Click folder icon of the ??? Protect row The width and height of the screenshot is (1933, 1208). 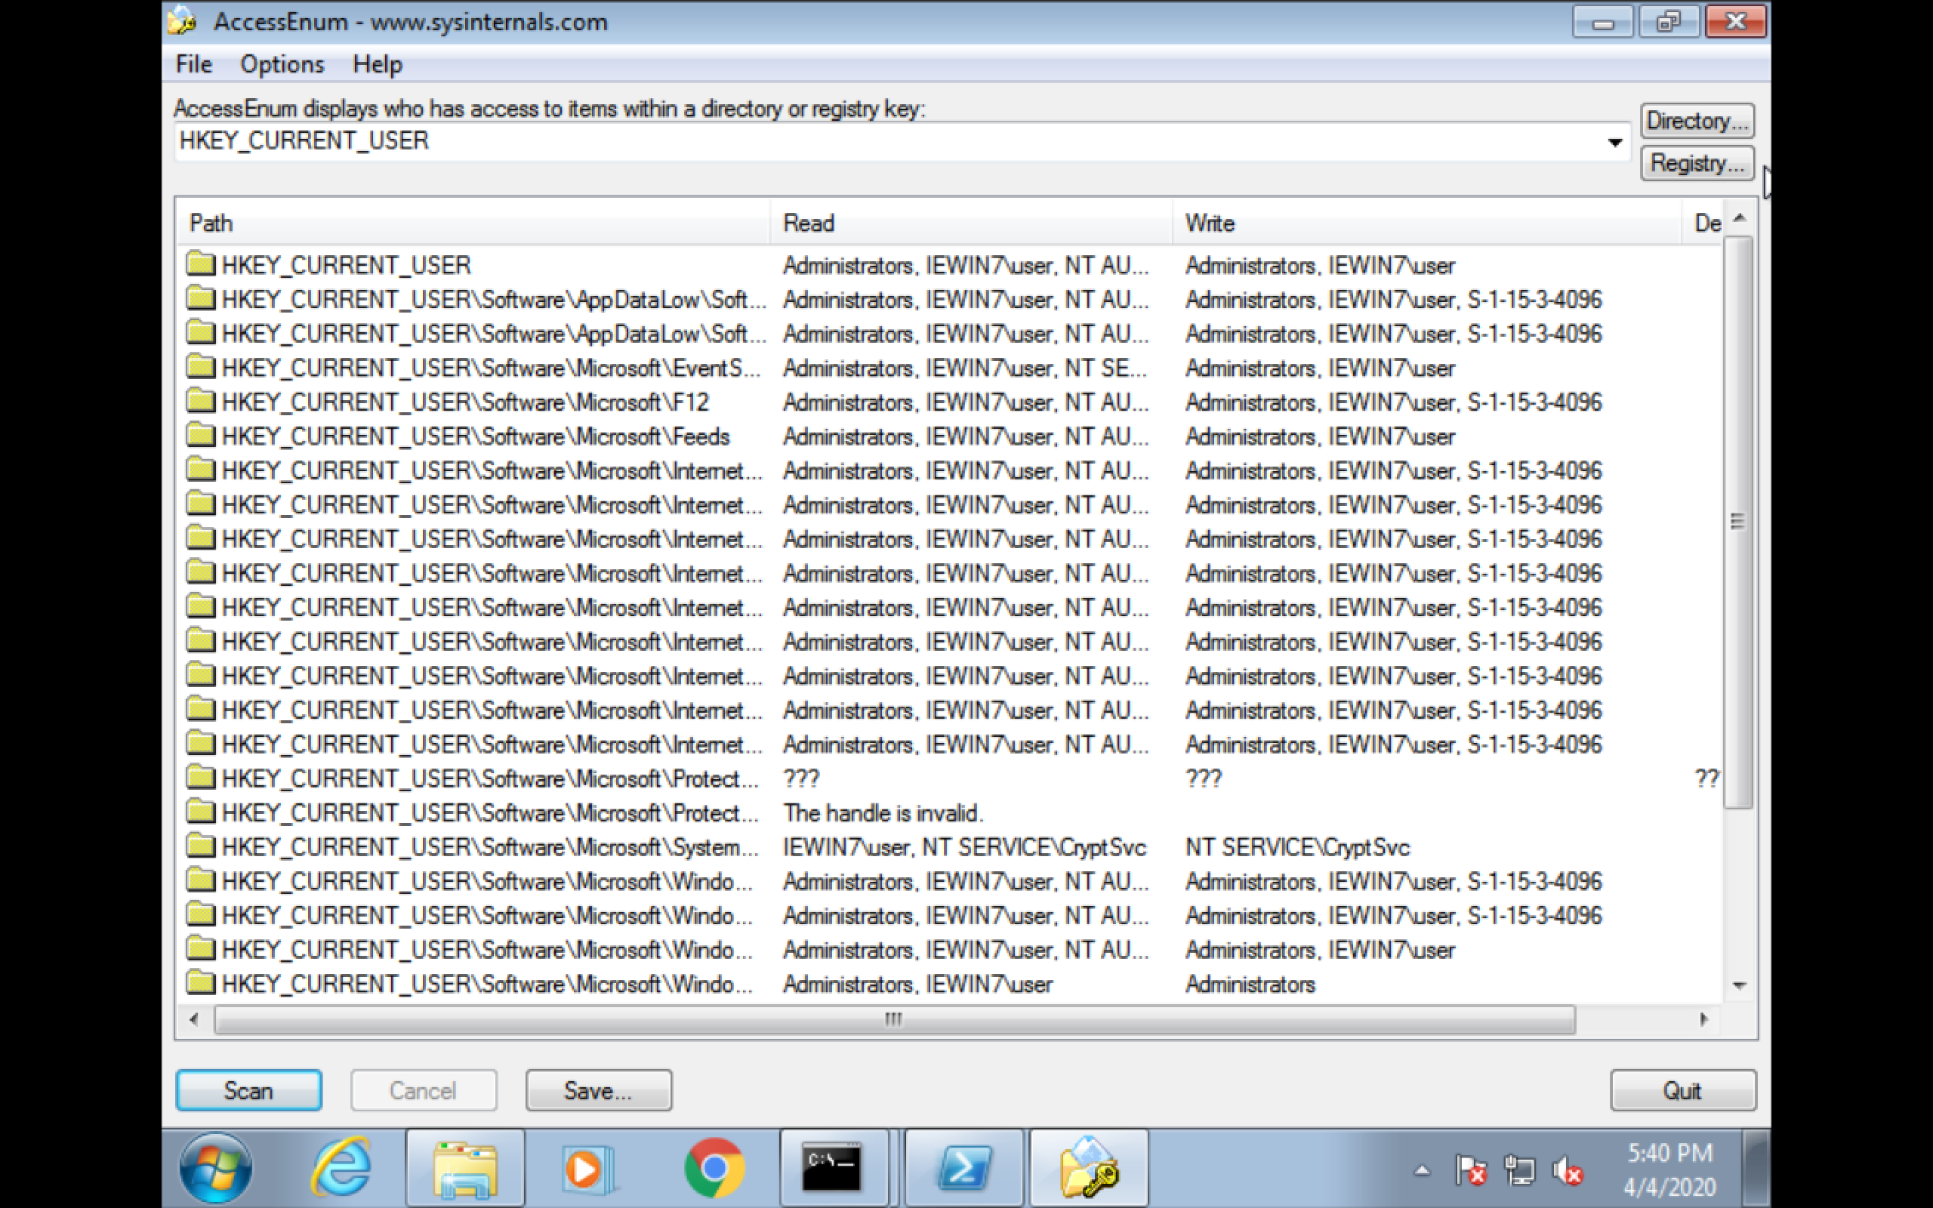(201, 778)
